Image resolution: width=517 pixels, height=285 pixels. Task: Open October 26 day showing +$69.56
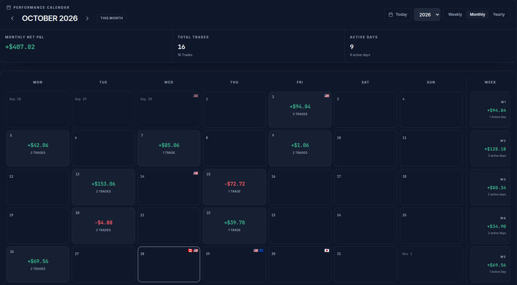38,264
